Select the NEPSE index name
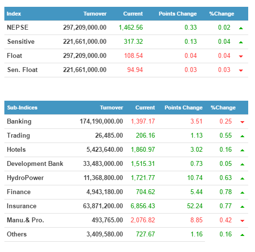This screenshot has width=255, height=252. 17,27
